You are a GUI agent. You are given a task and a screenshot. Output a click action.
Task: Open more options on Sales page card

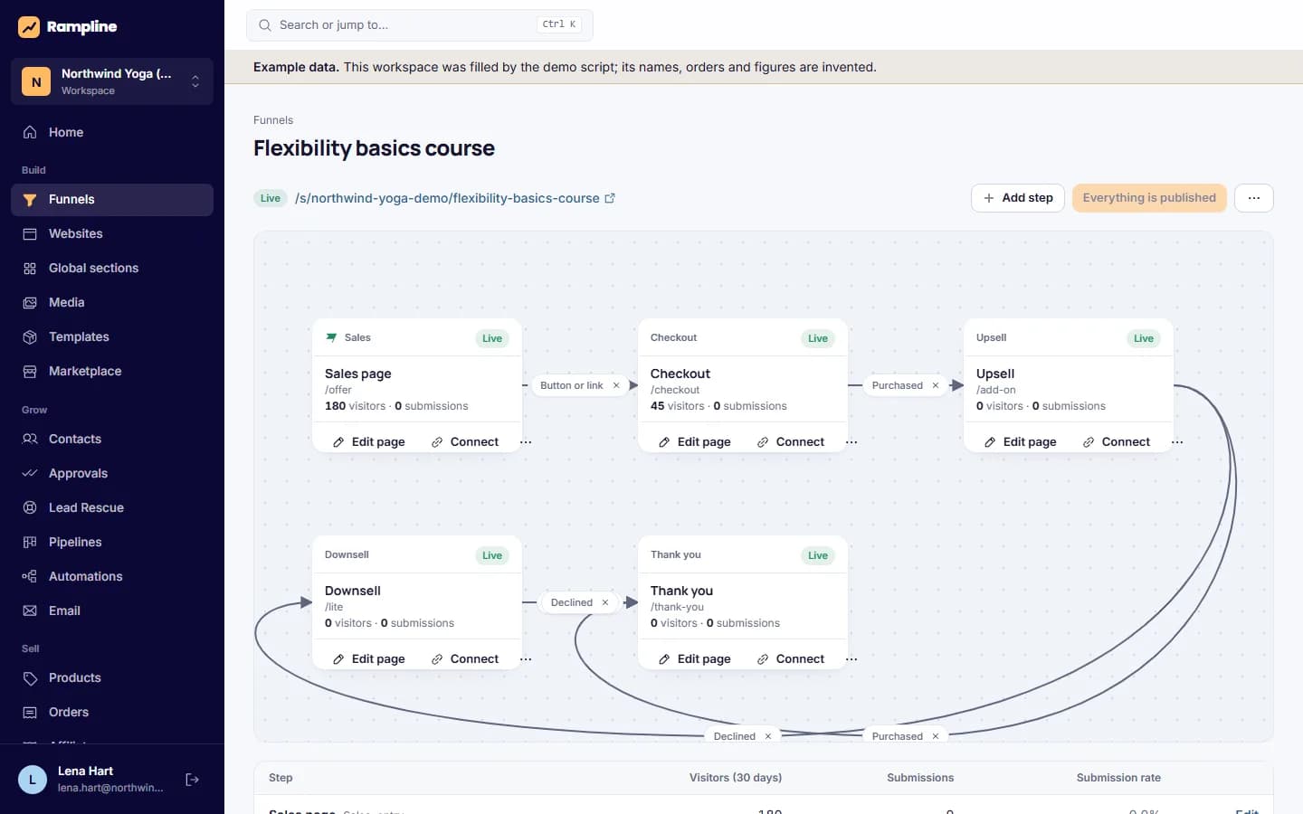(x=526, y=442)
